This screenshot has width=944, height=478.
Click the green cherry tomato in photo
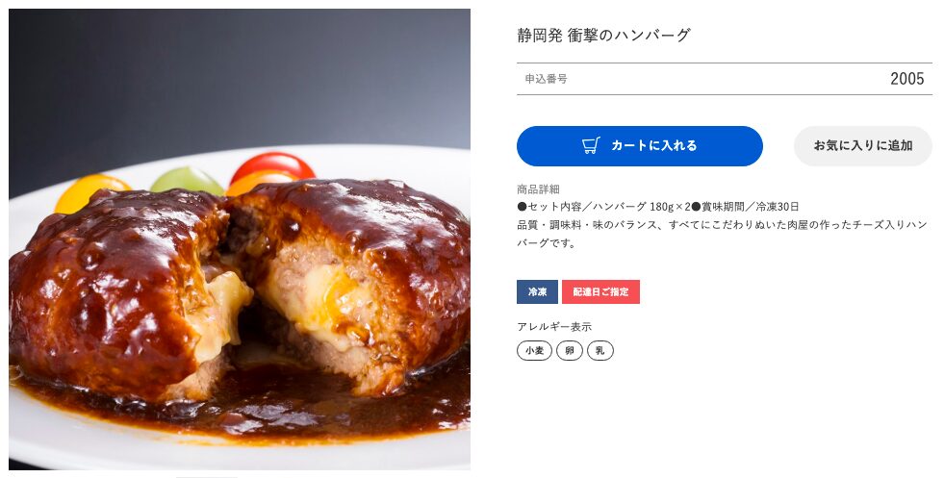(x=187, y=180)
